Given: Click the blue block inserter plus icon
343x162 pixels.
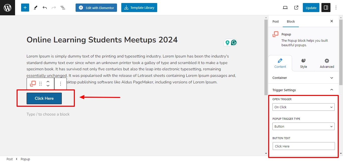Looking at the screenshot, I should 25,8.
